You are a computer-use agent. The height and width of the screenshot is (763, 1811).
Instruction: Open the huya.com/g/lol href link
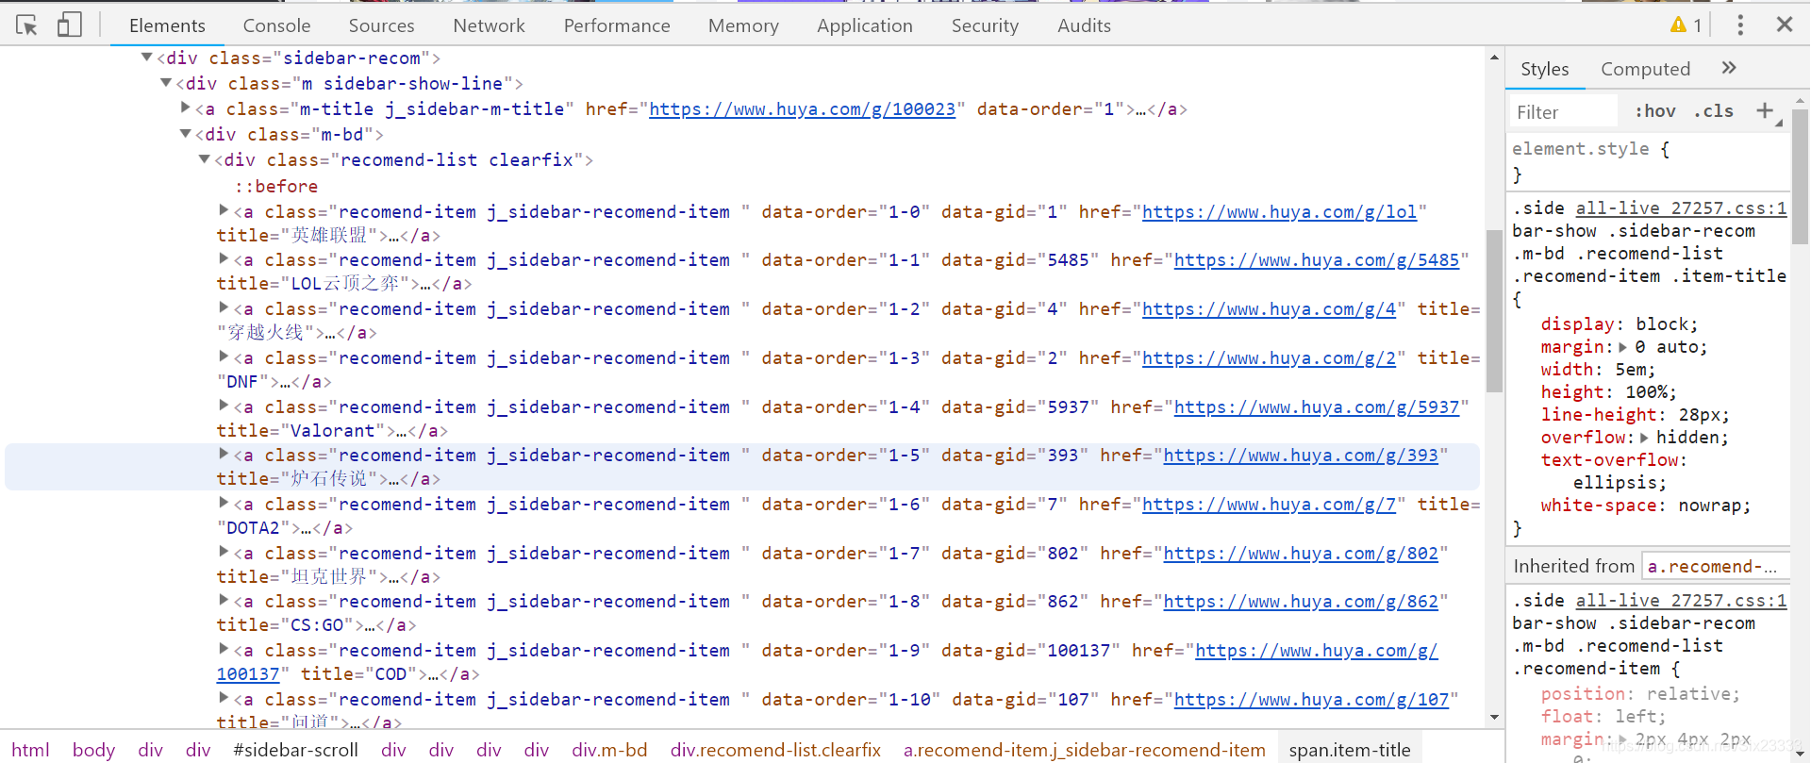[1280, 212]
